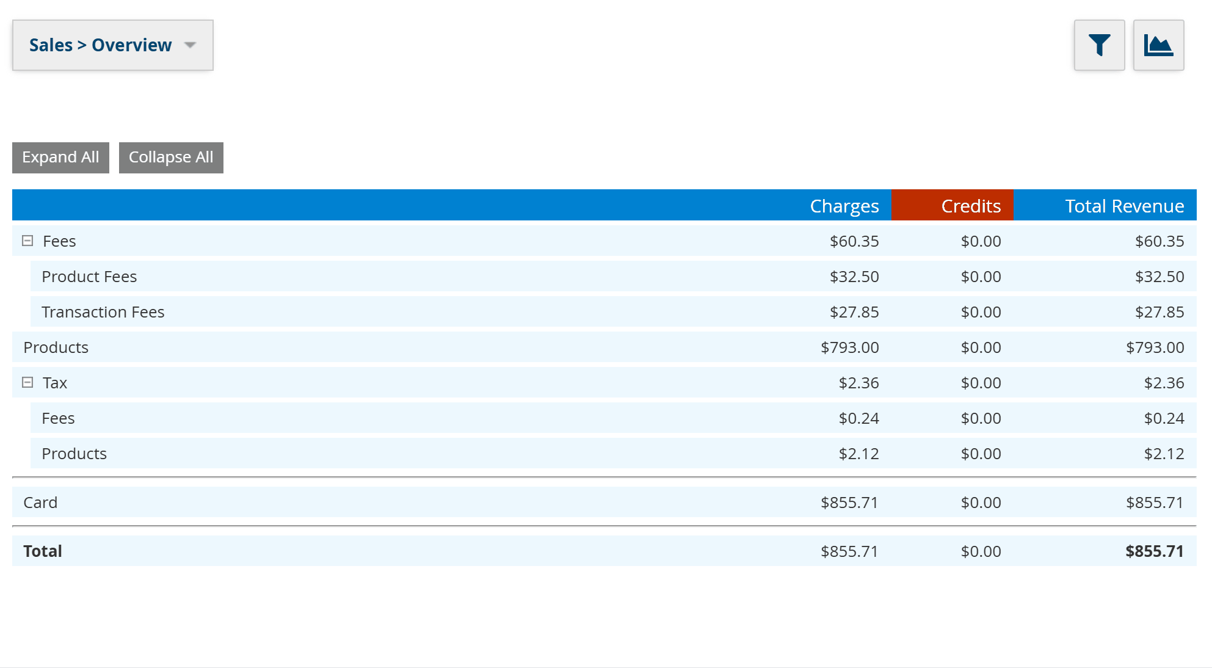Open the area chart view icon
Viewport: 1212px width, 668px height.
(x=1158, y=45)
